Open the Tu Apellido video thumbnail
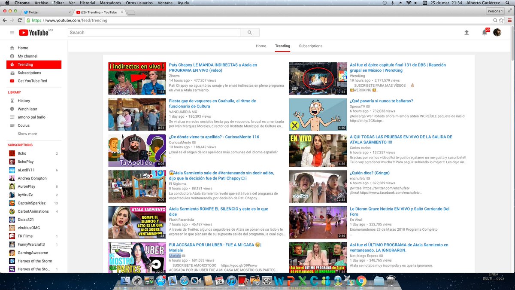Image resolution: width=515 pixels, height=290 pixels. pyautogui.click(x=137, y=151)
